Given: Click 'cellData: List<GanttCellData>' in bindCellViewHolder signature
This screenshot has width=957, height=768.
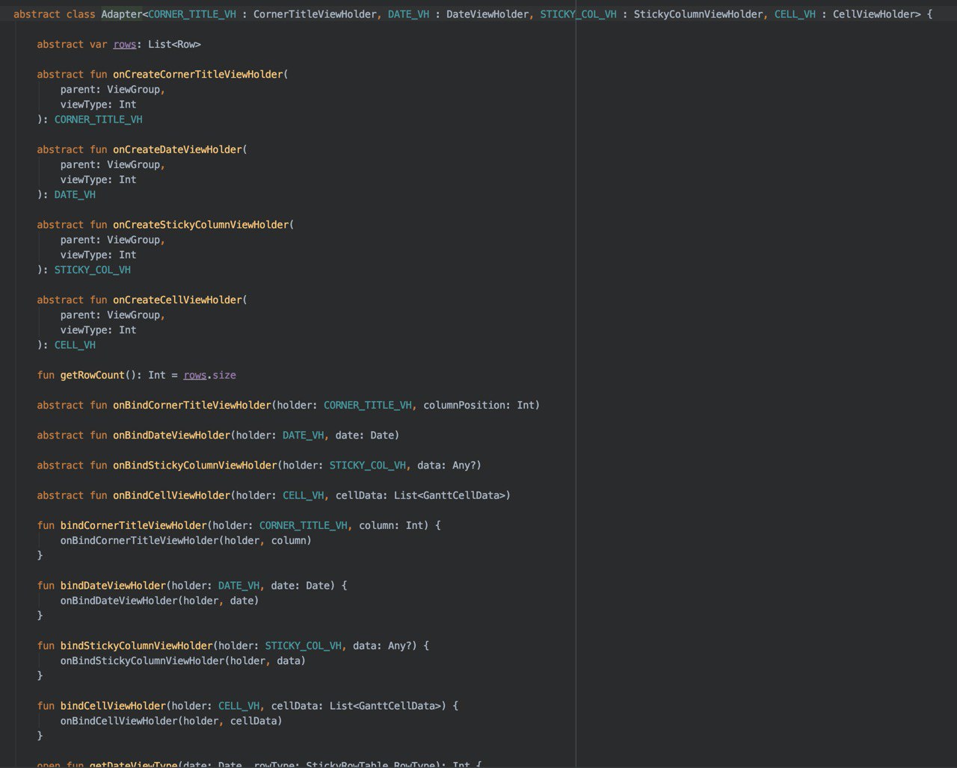Looking at the screenshot, I should 356,705.
